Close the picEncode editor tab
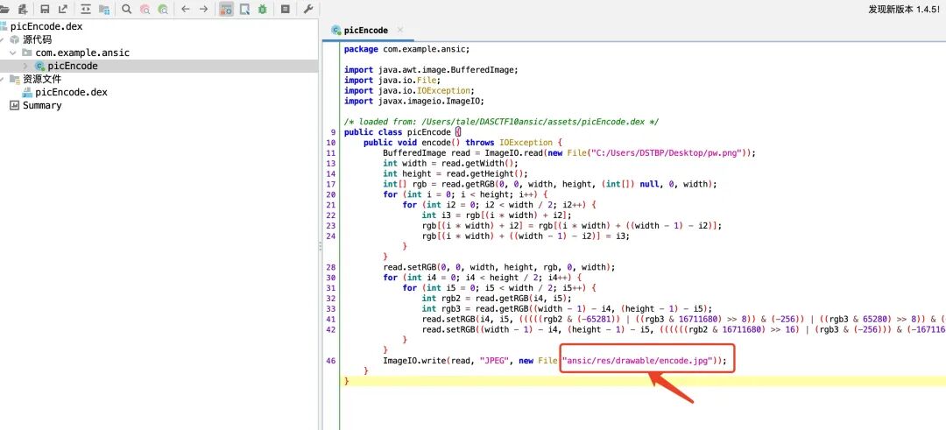The height and width of the screenshot is (430, 946). (x=399, y=30)
